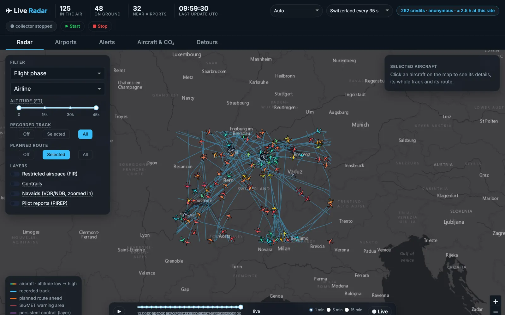The width and height of the screenshot is (505, 315).
Task: Set Recorded Track to Off
Action: [26, 134]
